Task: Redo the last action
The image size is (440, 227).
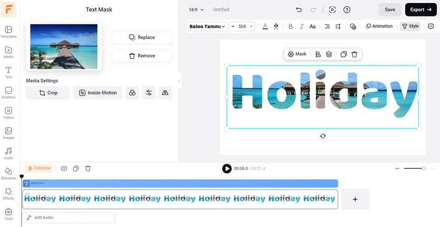Action: tap(313, 10)
